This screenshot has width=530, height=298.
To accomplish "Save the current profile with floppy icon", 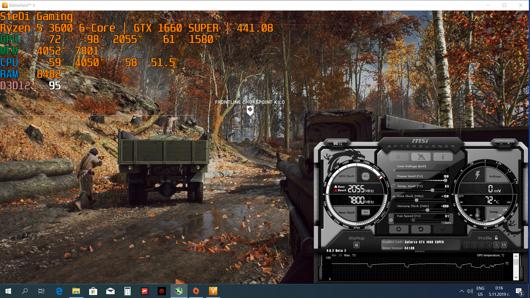I will [504, 245].
